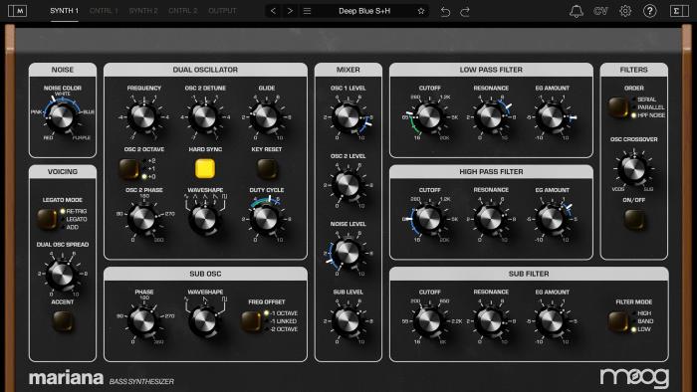Image resolution: width=697 pixels, height=392 pixels.
Task: Click the mariana Bass Synthesizer title
Action: (x=102, y=378)
